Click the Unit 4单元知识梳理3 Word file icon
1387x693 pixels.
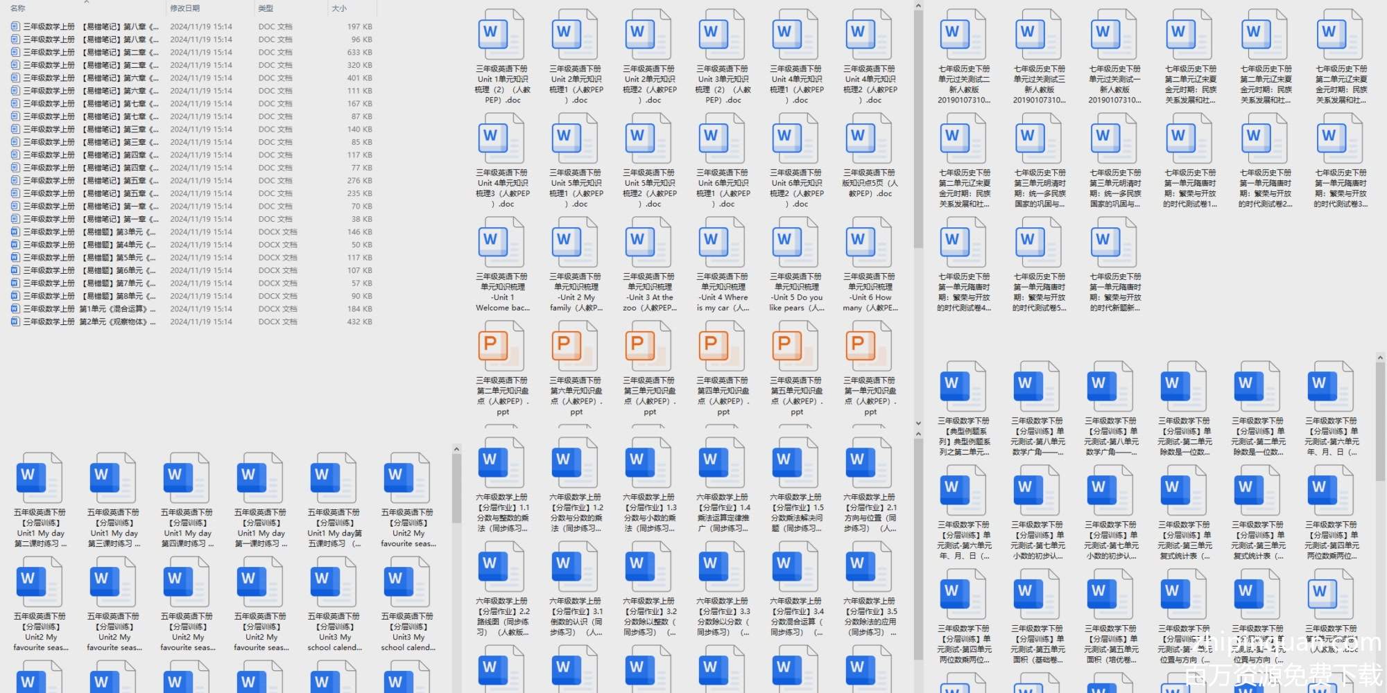click(x=501, y=139)
